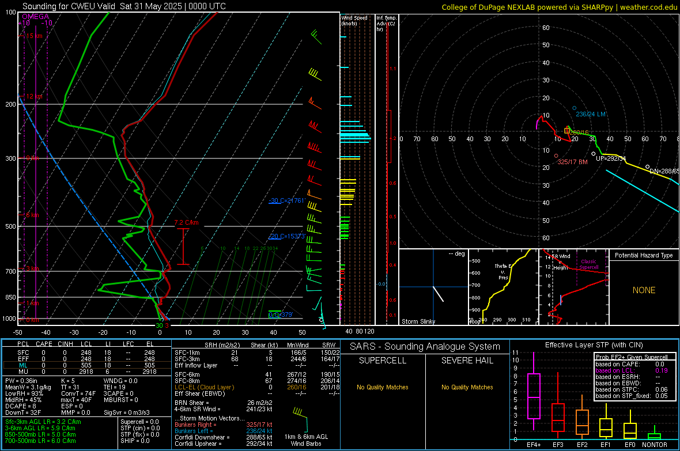Click the Supercell = 0.0 value
Image resolution: width=680 pixels, height=451 pixels.
click(139, 422)
